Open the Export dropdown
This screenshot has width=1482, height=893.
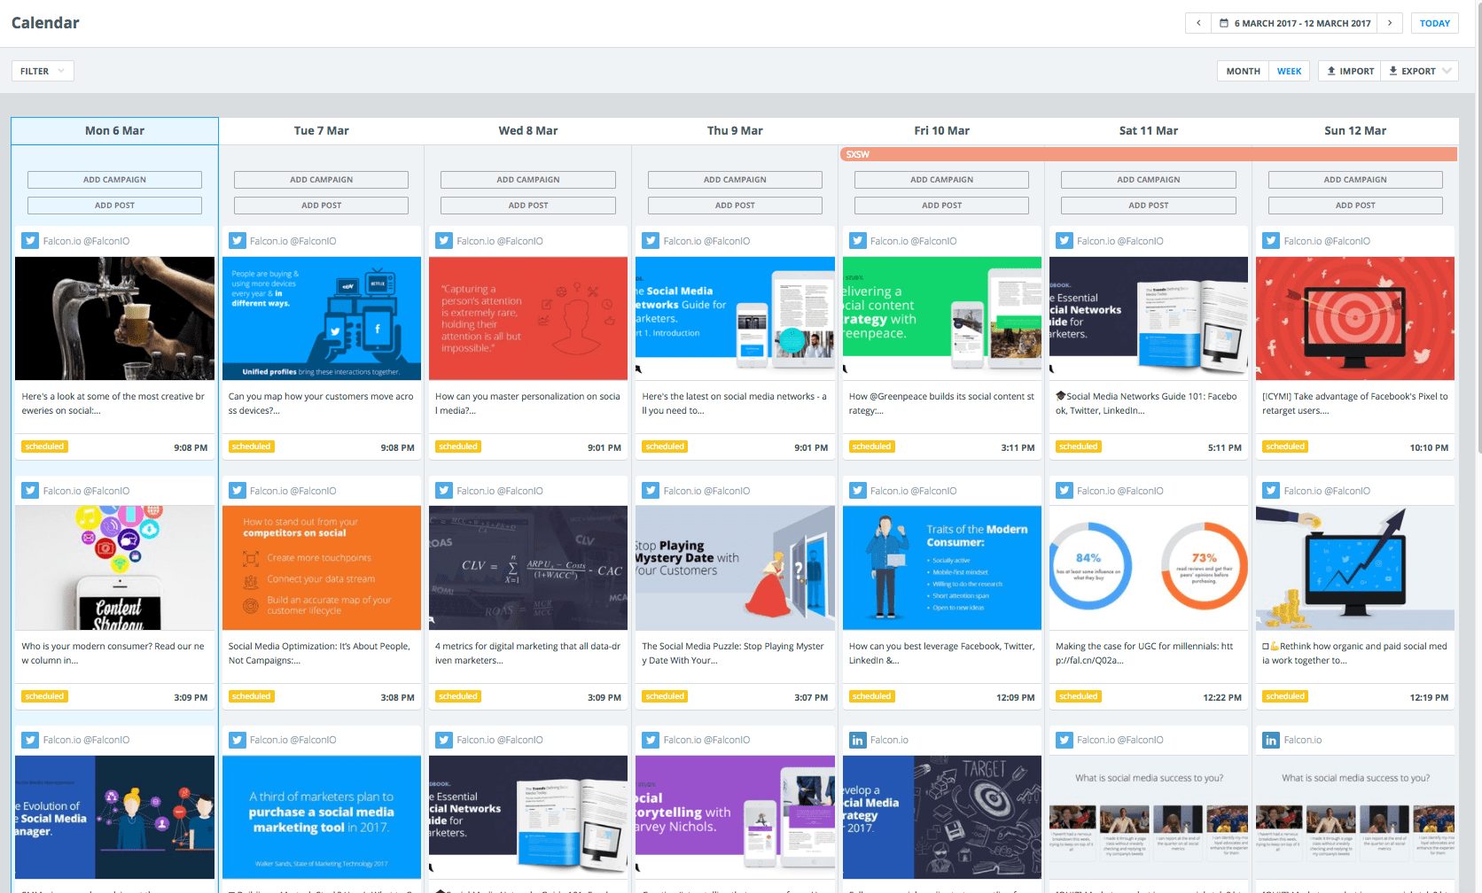point(1419,71)
